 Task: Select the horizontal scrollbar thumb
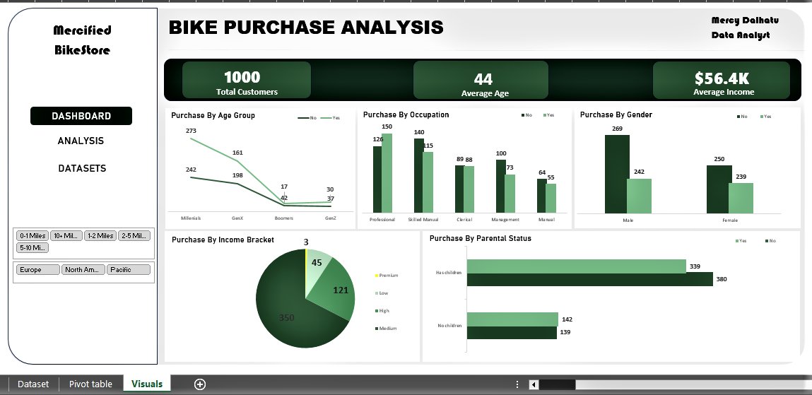pos(557,384)
